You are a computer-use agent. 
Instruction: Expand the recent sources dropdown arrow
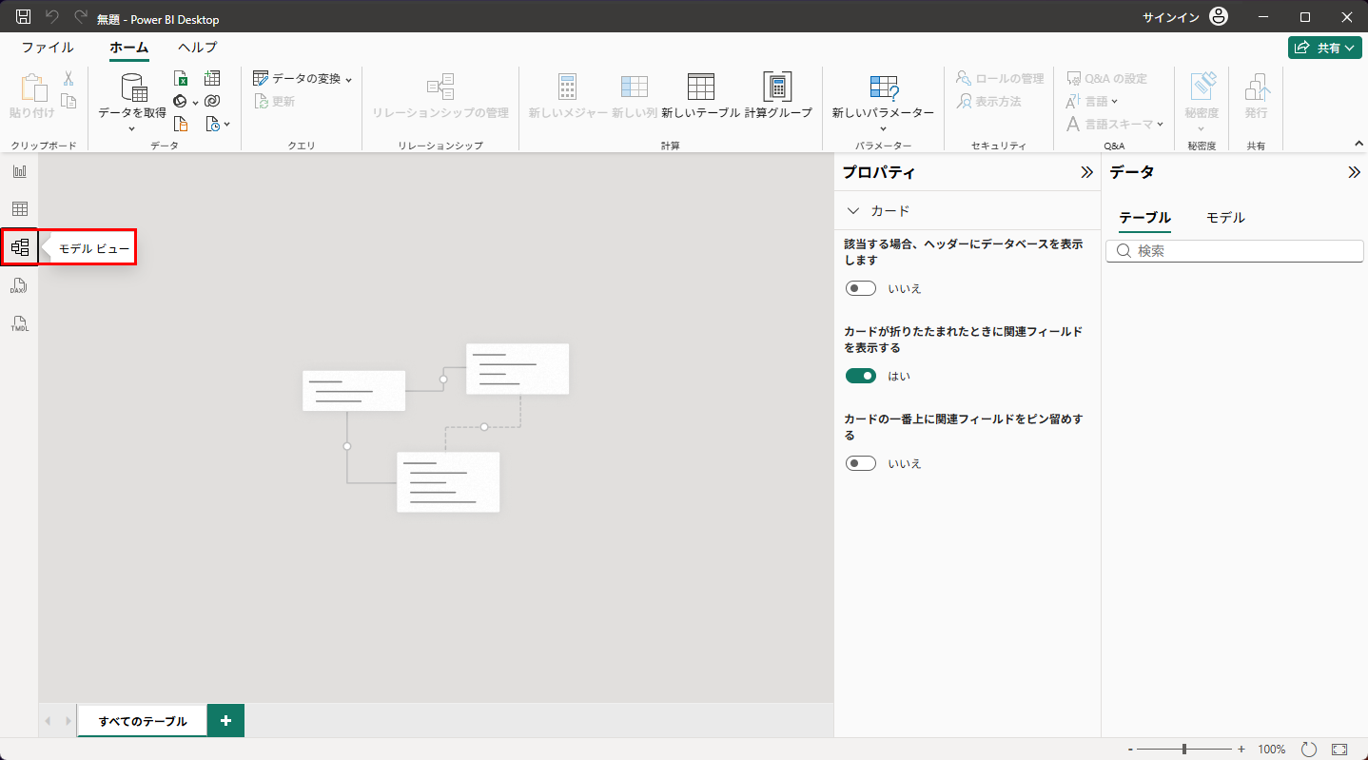tap(226, 125)
